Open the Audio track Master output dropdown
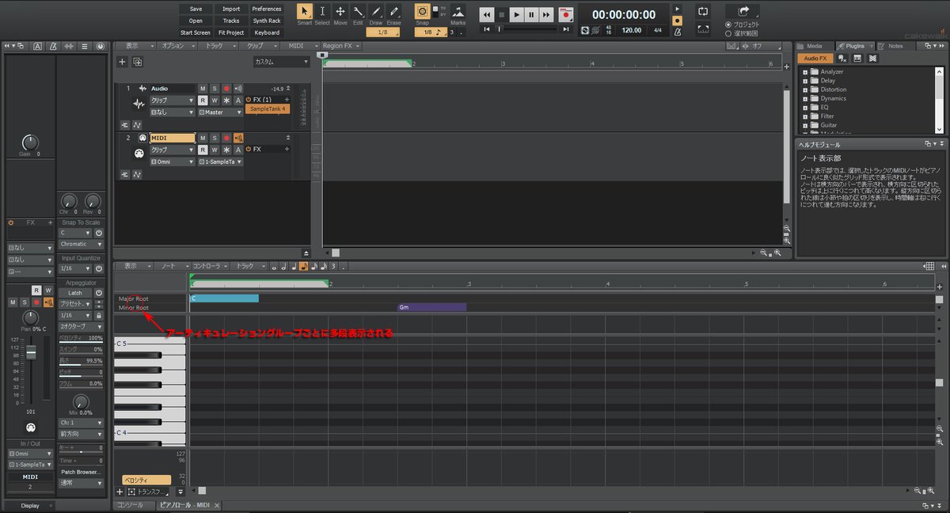Image resolution: width=950 pixels, height=513 pixels. (x=220, y=112)
